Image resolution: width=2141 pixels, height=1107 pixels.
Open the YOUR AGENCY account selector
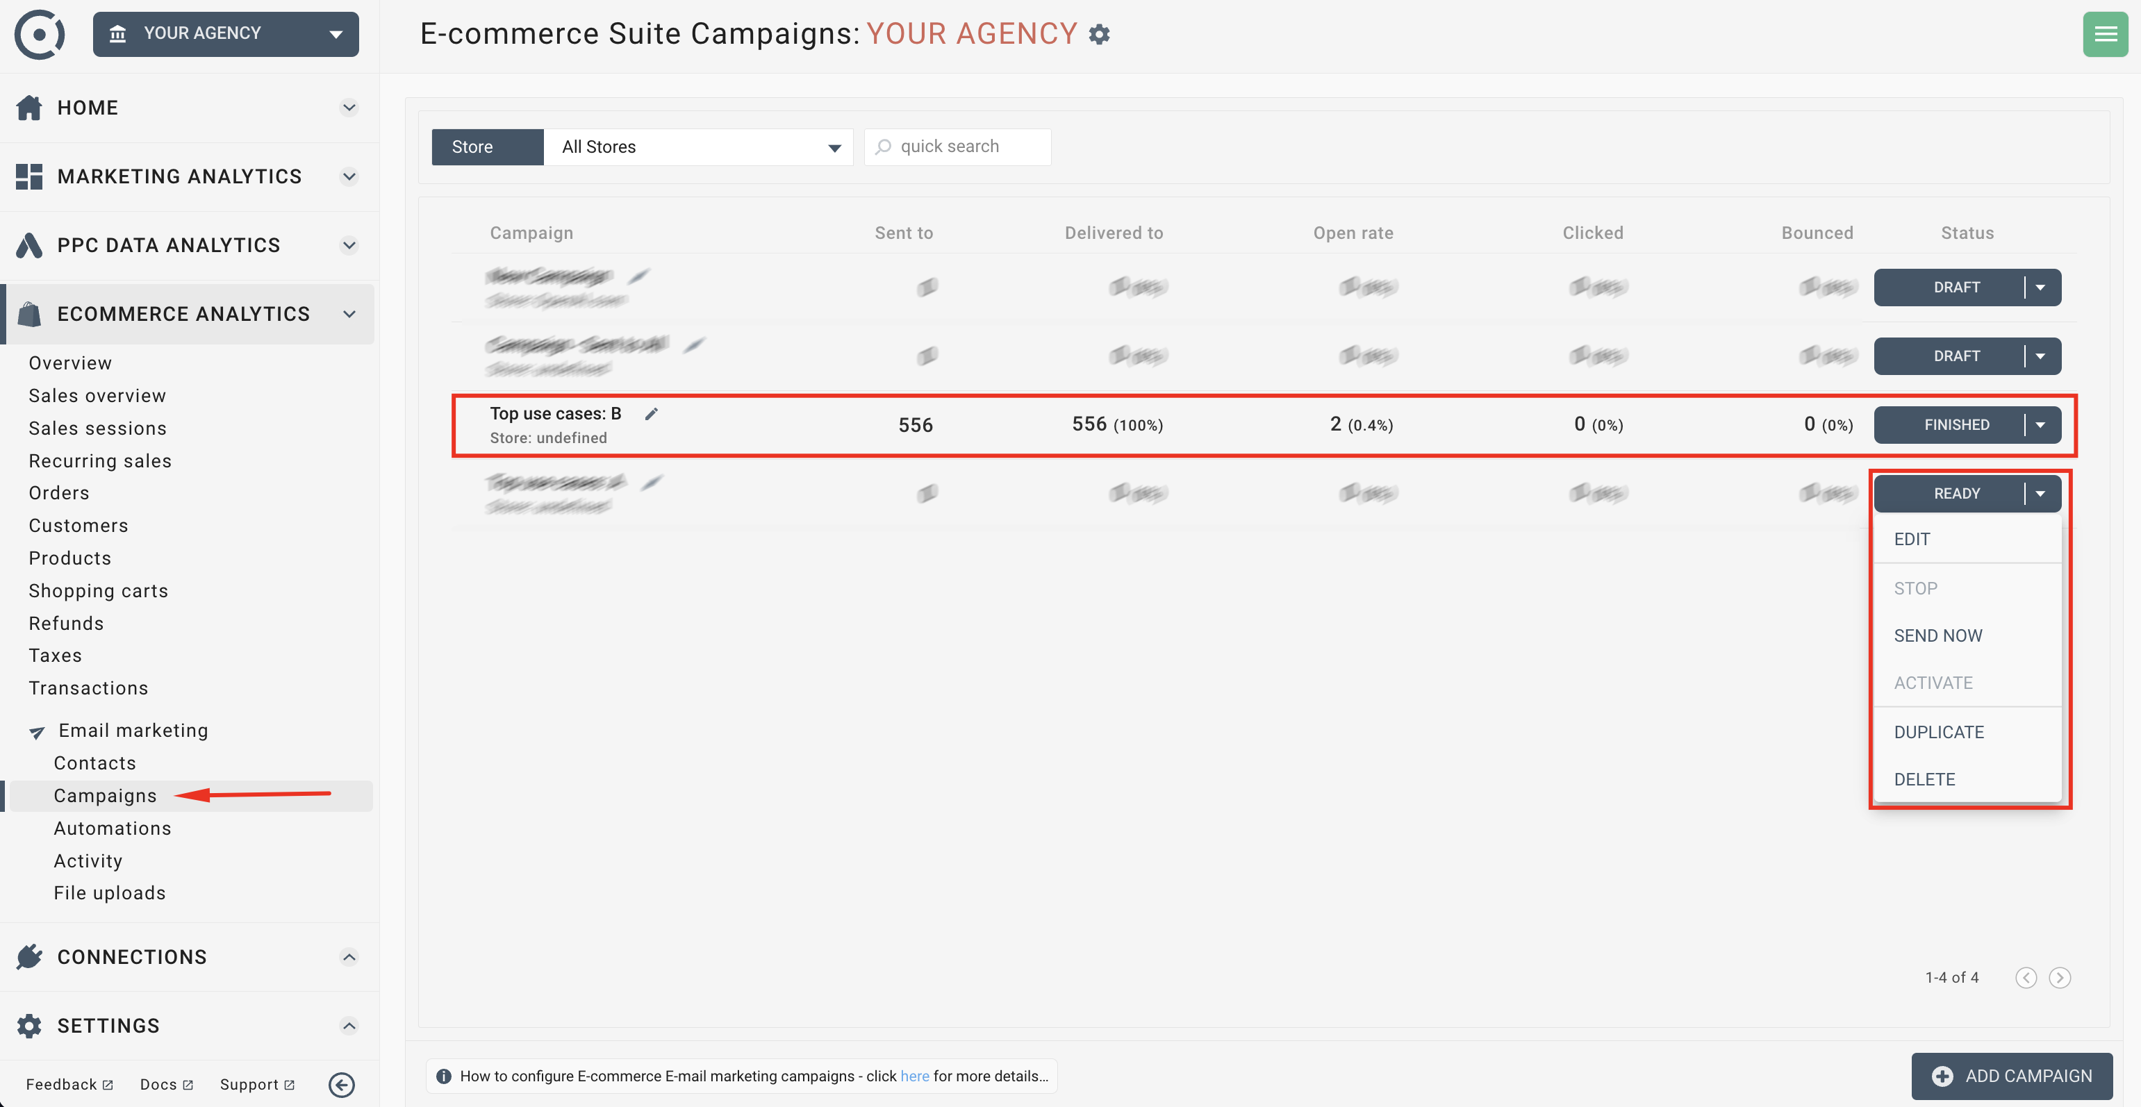click(225, 34)
